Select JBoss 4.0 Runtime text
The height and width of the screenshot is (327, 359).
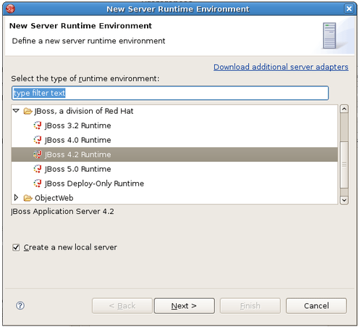pos(77,140)
